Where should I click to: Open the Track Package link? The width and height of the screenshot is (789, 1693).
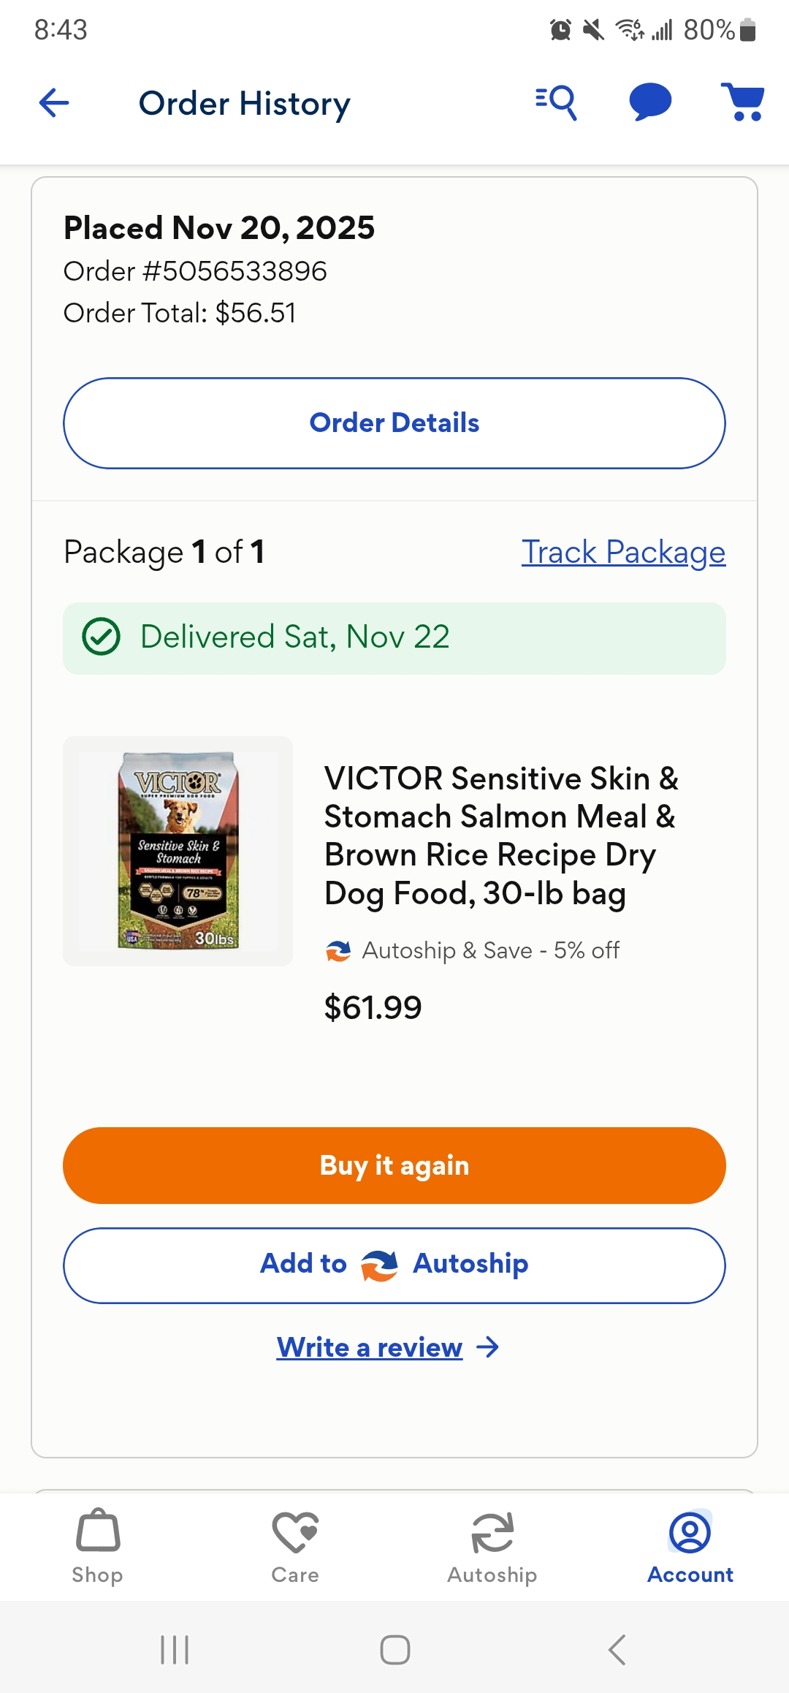pos(623,552)
